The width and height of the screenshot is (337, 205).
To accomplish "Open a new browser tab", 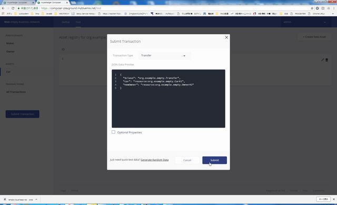I will point(74,3).
